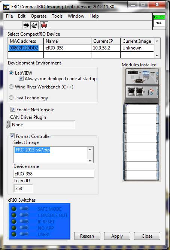This screenshot has height=250, width=170.
Task: Select the LabVIEW development environment
Action: 11,73
